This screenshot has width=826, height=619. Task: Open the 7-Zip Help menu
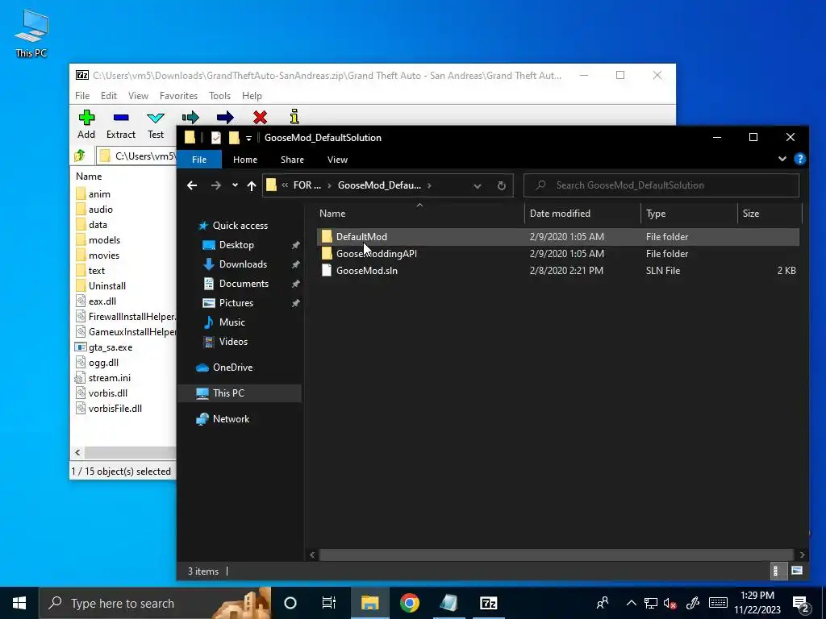click(252, 96)
